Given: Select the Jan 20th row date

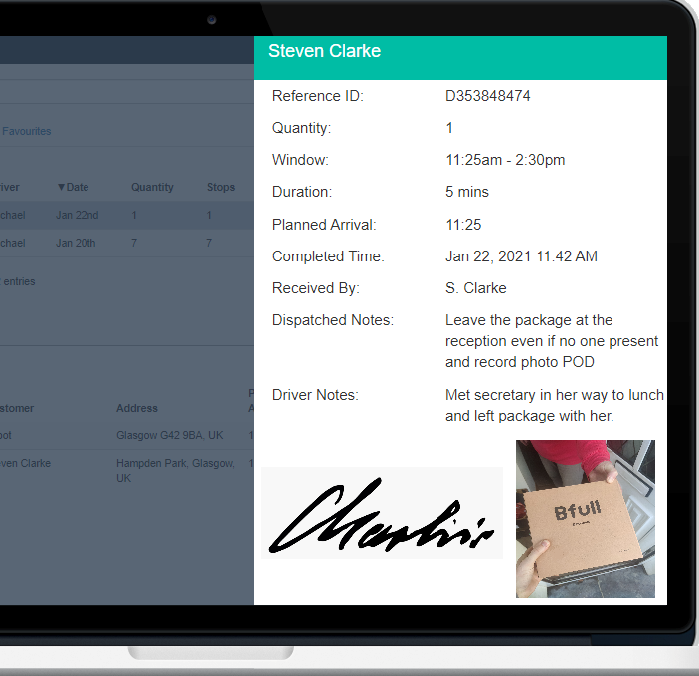Looking at the screenshot, I should [76, 243].
